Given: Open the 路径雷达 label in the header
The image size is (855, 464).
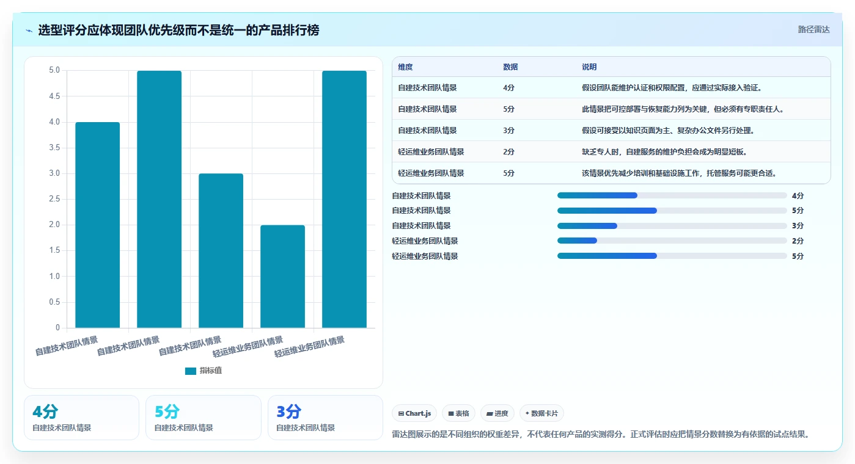Looking at the screenshot, I should [x=813, y=29].
